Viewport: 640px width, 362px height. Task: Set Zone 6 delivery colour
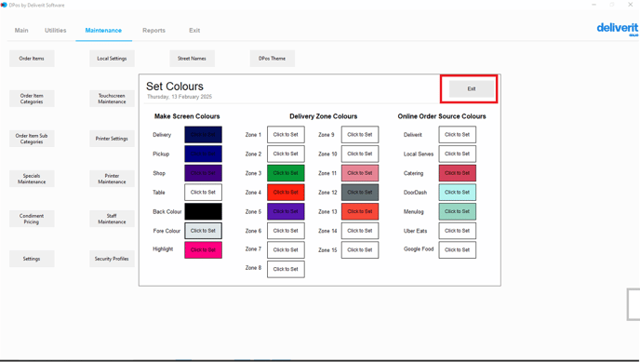coord(286,231)
